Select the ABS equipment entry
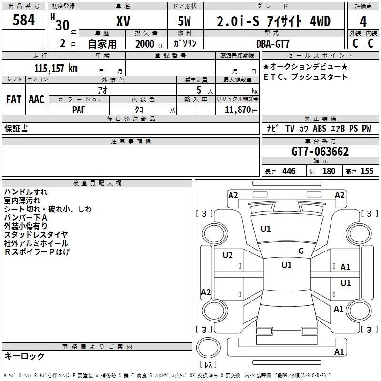The height and width of the screenshot is (381, 381). pos(319,128)
